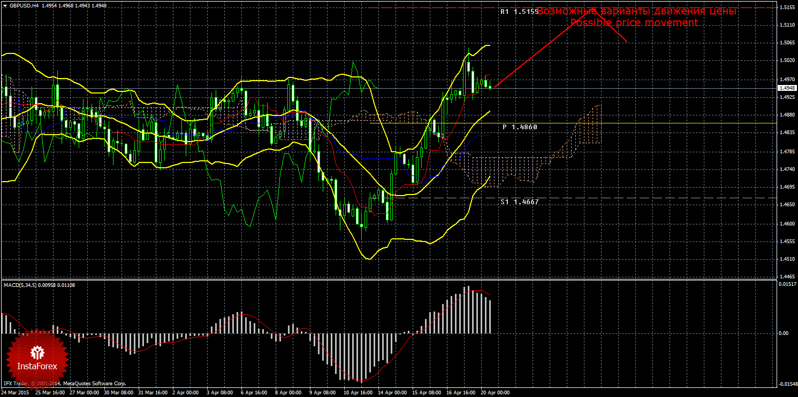Select the S1 1.4667 support label
798x397 pixels.
[x=519, y=202]
